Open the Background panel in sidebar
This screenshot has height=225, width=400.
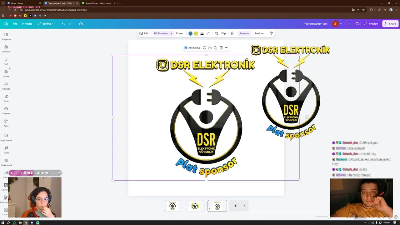coord(6,162)
